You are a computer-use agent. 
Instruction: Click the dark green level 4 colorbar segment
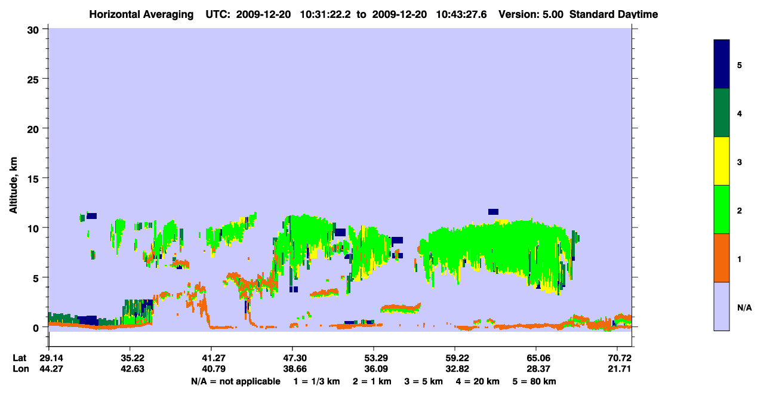(722, 113)
